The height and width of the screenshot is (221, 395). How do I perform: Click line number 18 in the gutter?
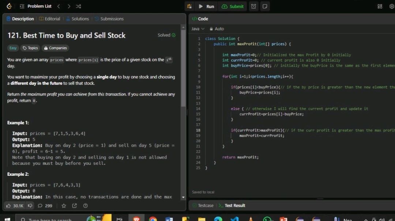(198, 130)
